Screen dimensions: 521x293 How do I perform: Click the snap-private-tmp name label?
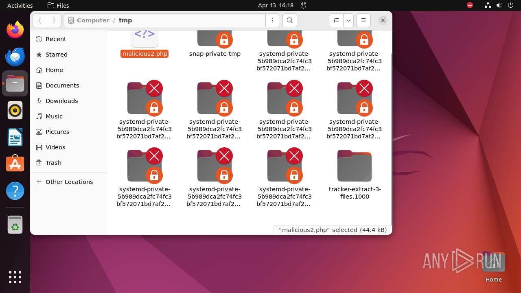coord(215,54)
